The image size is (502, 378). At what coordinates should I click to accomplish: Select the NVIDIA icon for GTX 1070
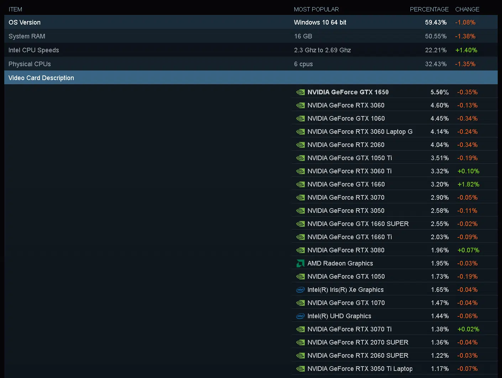tap(300, 303)
